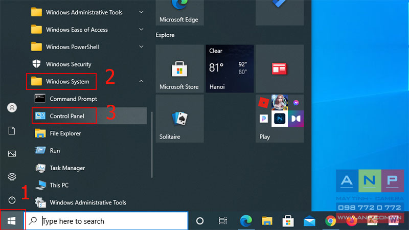Open the Microsoft Store tile
Viewport: 409px width, 230px height.
[x=180, y=68]
